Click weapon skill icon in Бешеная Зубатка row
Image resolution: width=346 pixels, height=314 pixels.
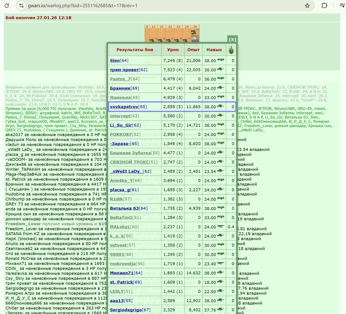(221, 152)
